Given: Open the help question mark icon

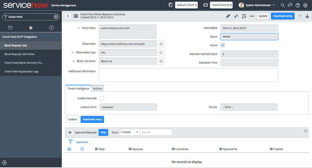Looking at the screenshot, I should coord(298,5).
